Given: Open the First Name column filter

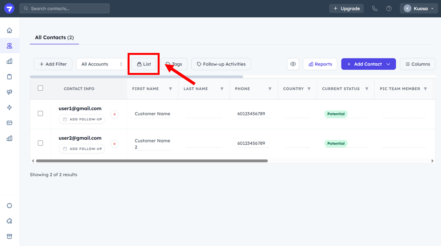Looking at the screenshot, I should coord(171,89).
